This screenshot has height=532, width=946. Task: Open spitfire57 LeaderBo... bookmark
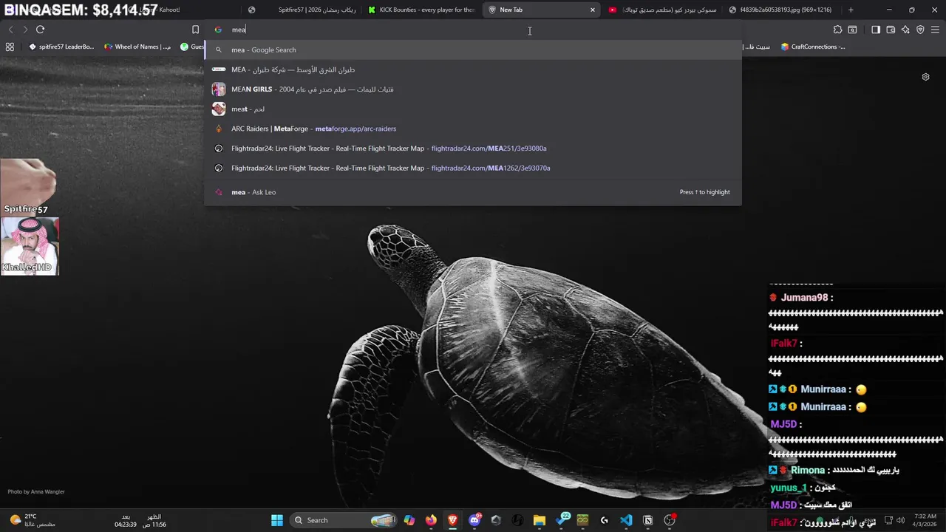[61, 47]
